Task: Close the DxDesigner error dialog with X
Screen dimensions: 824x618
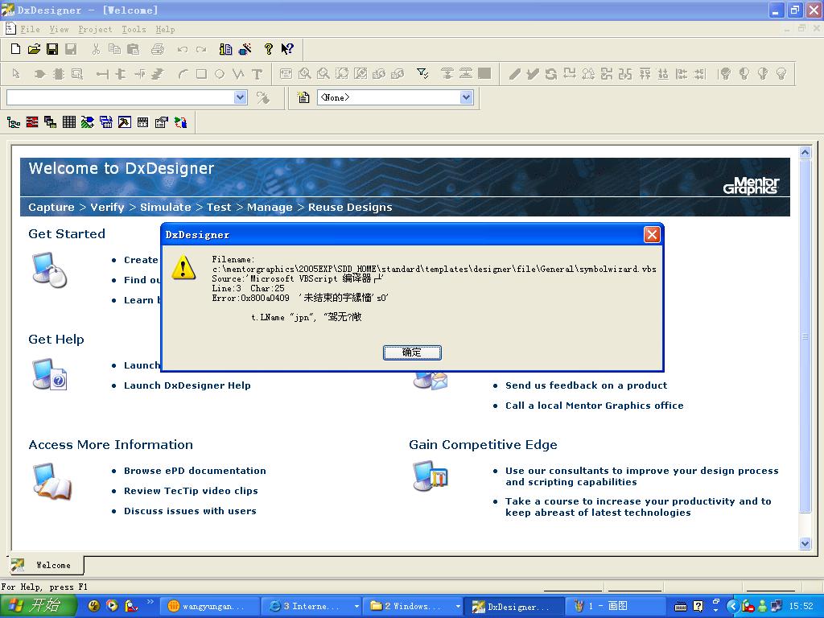Action: [x=652, y=234]
